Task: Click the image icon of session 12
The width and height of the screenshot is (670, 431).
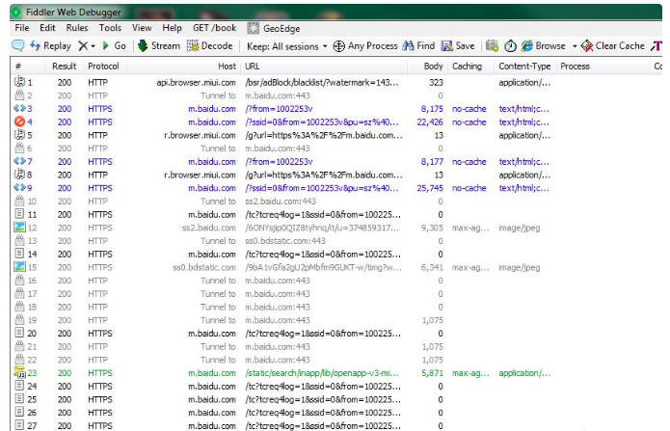Action: [19, 227]
